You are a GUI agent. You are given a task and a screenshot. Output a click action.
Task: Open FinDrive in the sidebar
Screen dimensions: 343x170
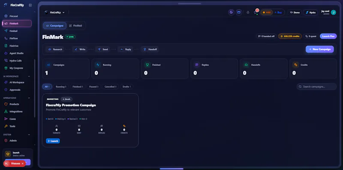[x=17, y=46]
